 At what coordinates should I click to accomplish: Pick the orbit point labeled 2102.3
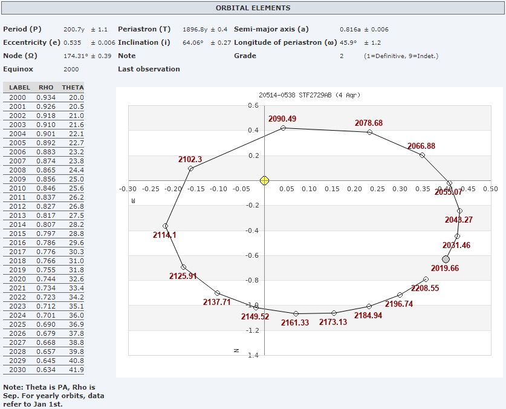(190, 169)
